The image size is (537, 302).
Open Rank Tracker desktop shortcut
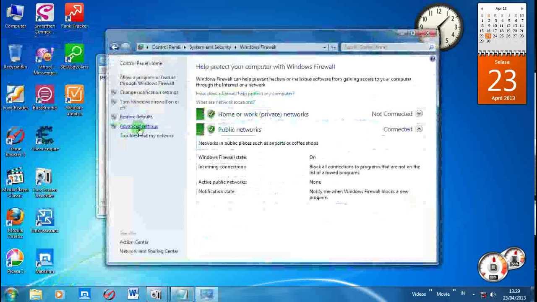click(x=74, y=17)
